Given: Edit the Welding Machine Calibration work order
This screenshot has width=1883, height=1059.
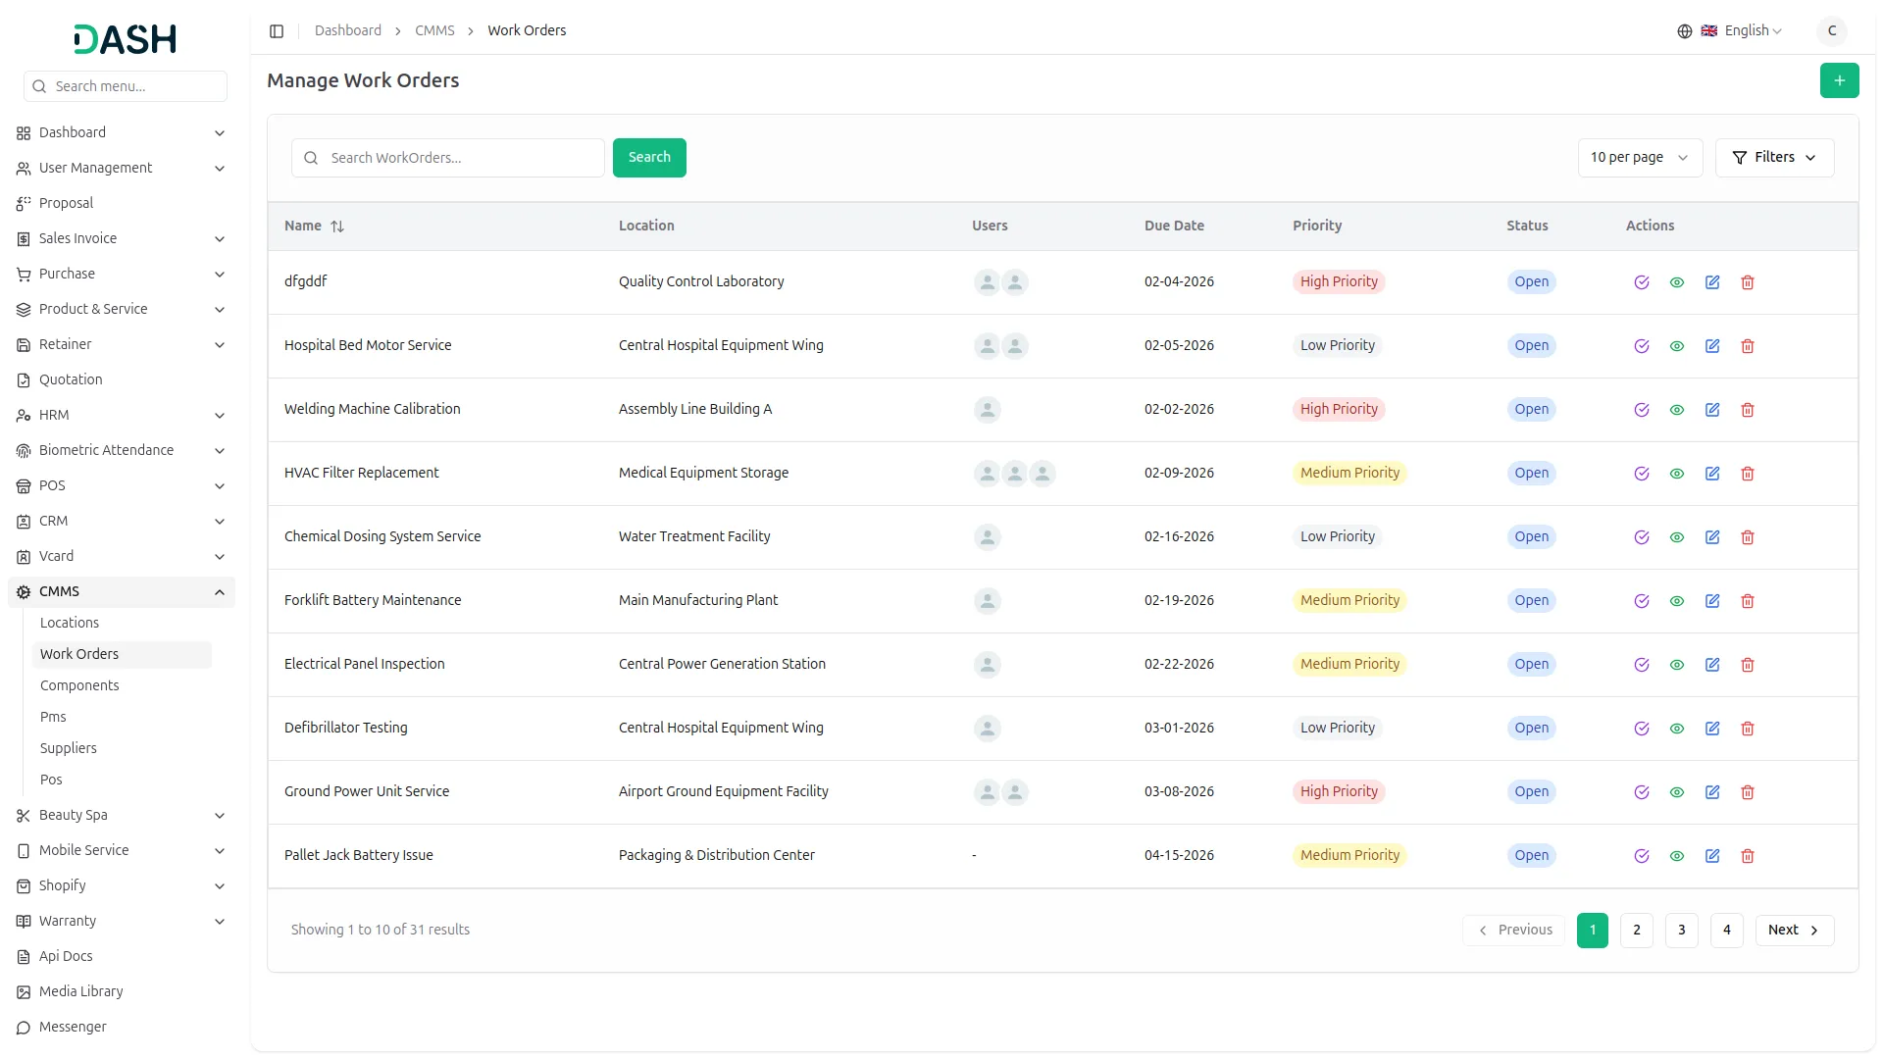Looking at the screenshot, I should 1711,410.
